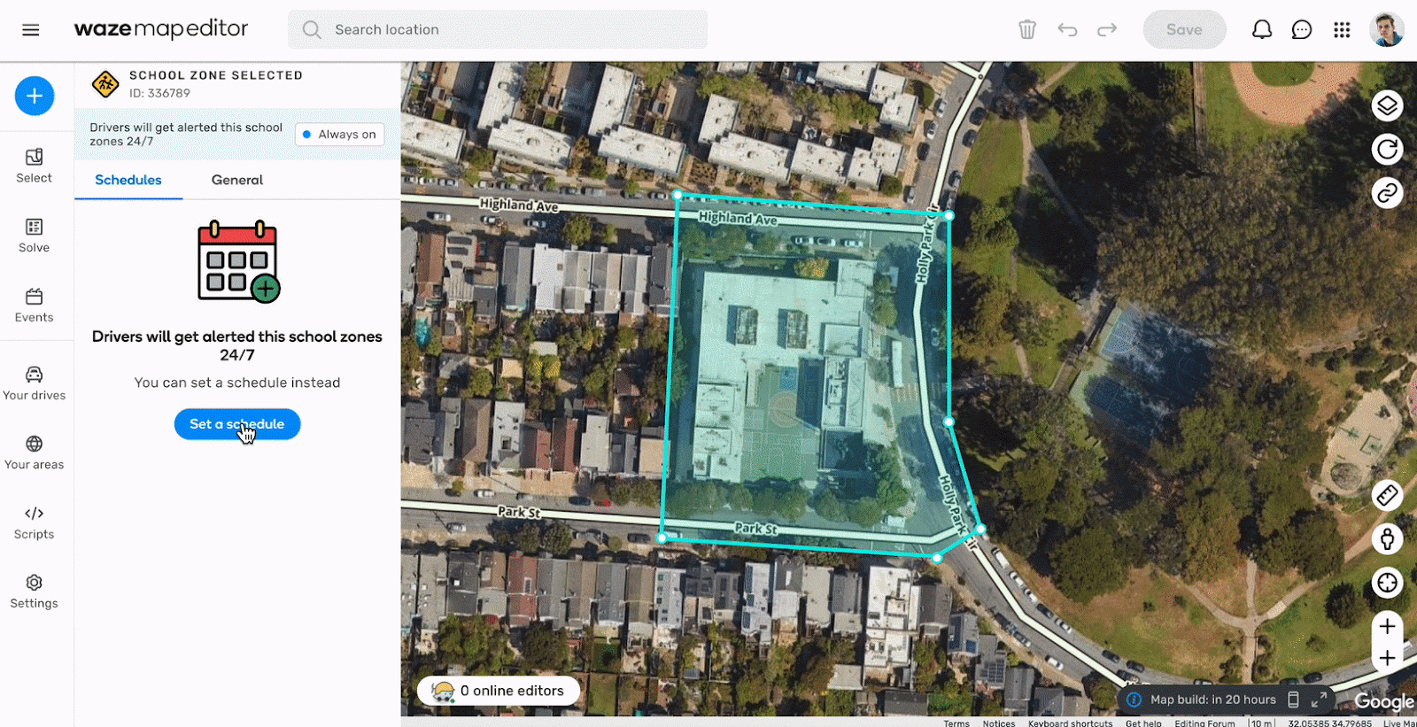Open the user profile avatar menu
Viewport: 1417px width, 727px height.
[x=1386, y=30]
